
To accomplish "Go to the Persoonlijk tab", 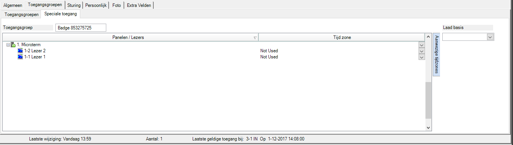I will click(96, 5).
